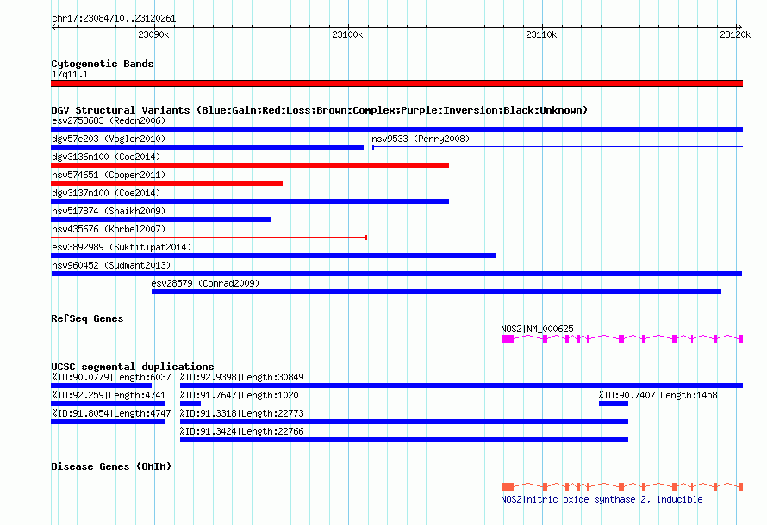Open variant label nsv435676 (Korbel2007)
The image size is (767, 525).
109,229
